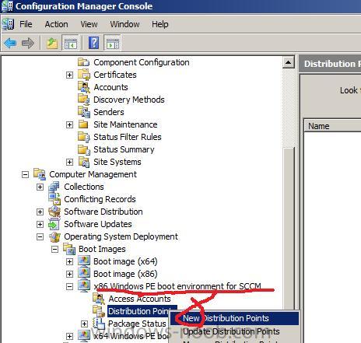Expand the Boot image (x64) node
Screen dimensions: 361x343
[69, 261]
